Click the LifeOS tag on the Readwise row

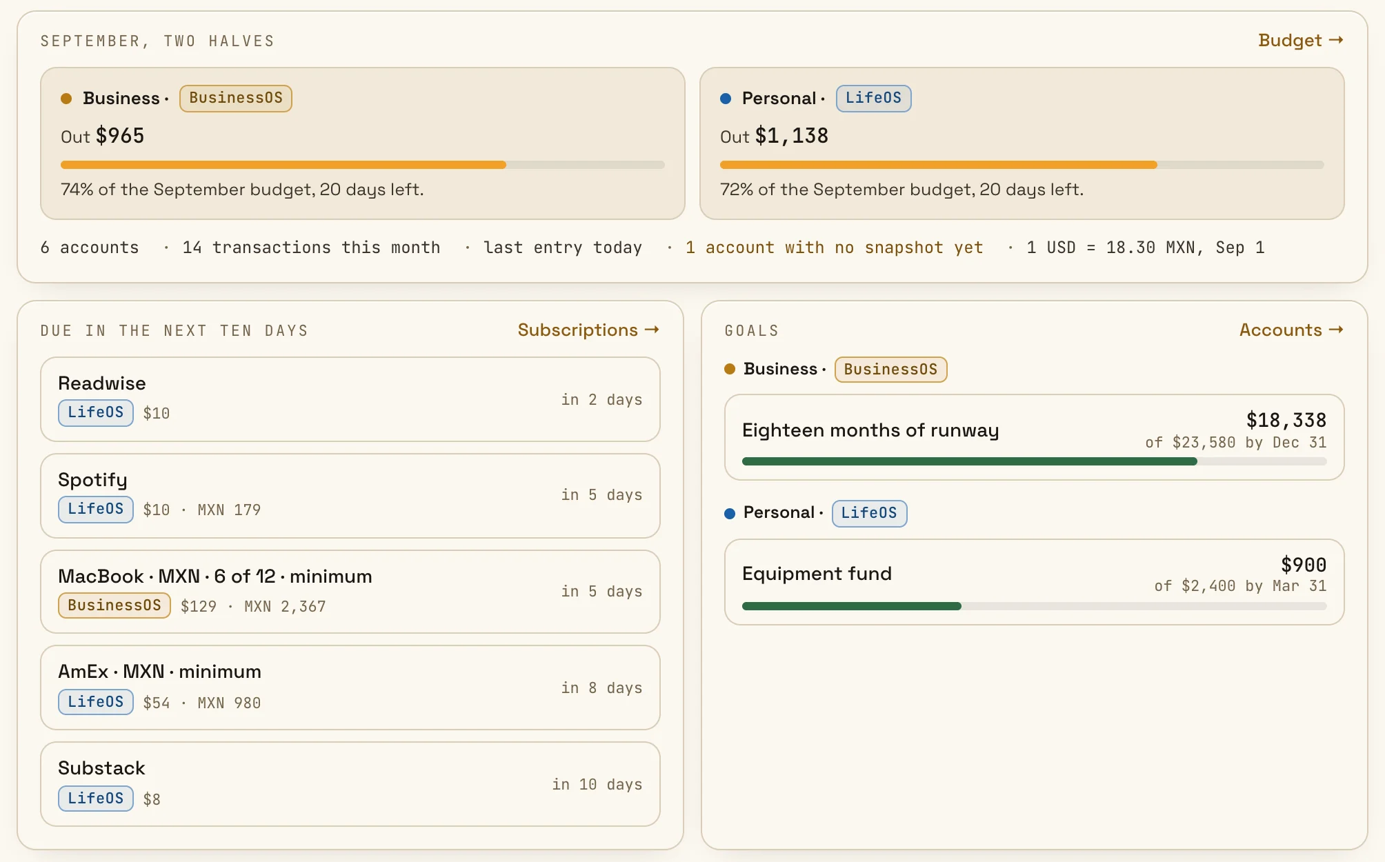[96, 412]
